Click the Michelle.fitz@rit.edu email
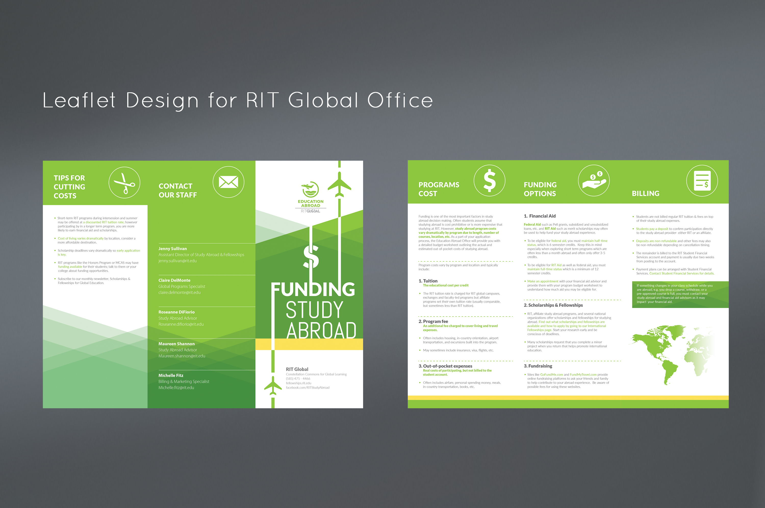The width and height of the screenshot is (765, 508). click(x=176, y=388)
